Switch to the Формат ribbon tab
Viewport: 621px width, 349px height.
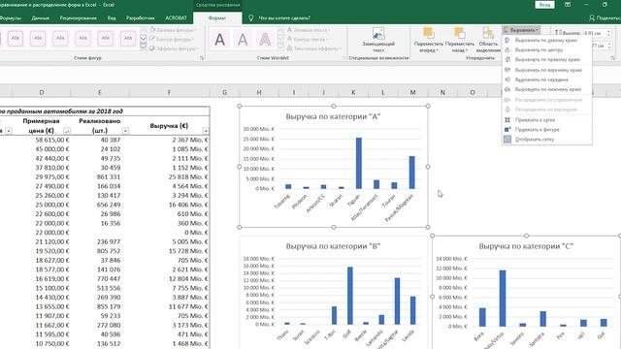217,18
